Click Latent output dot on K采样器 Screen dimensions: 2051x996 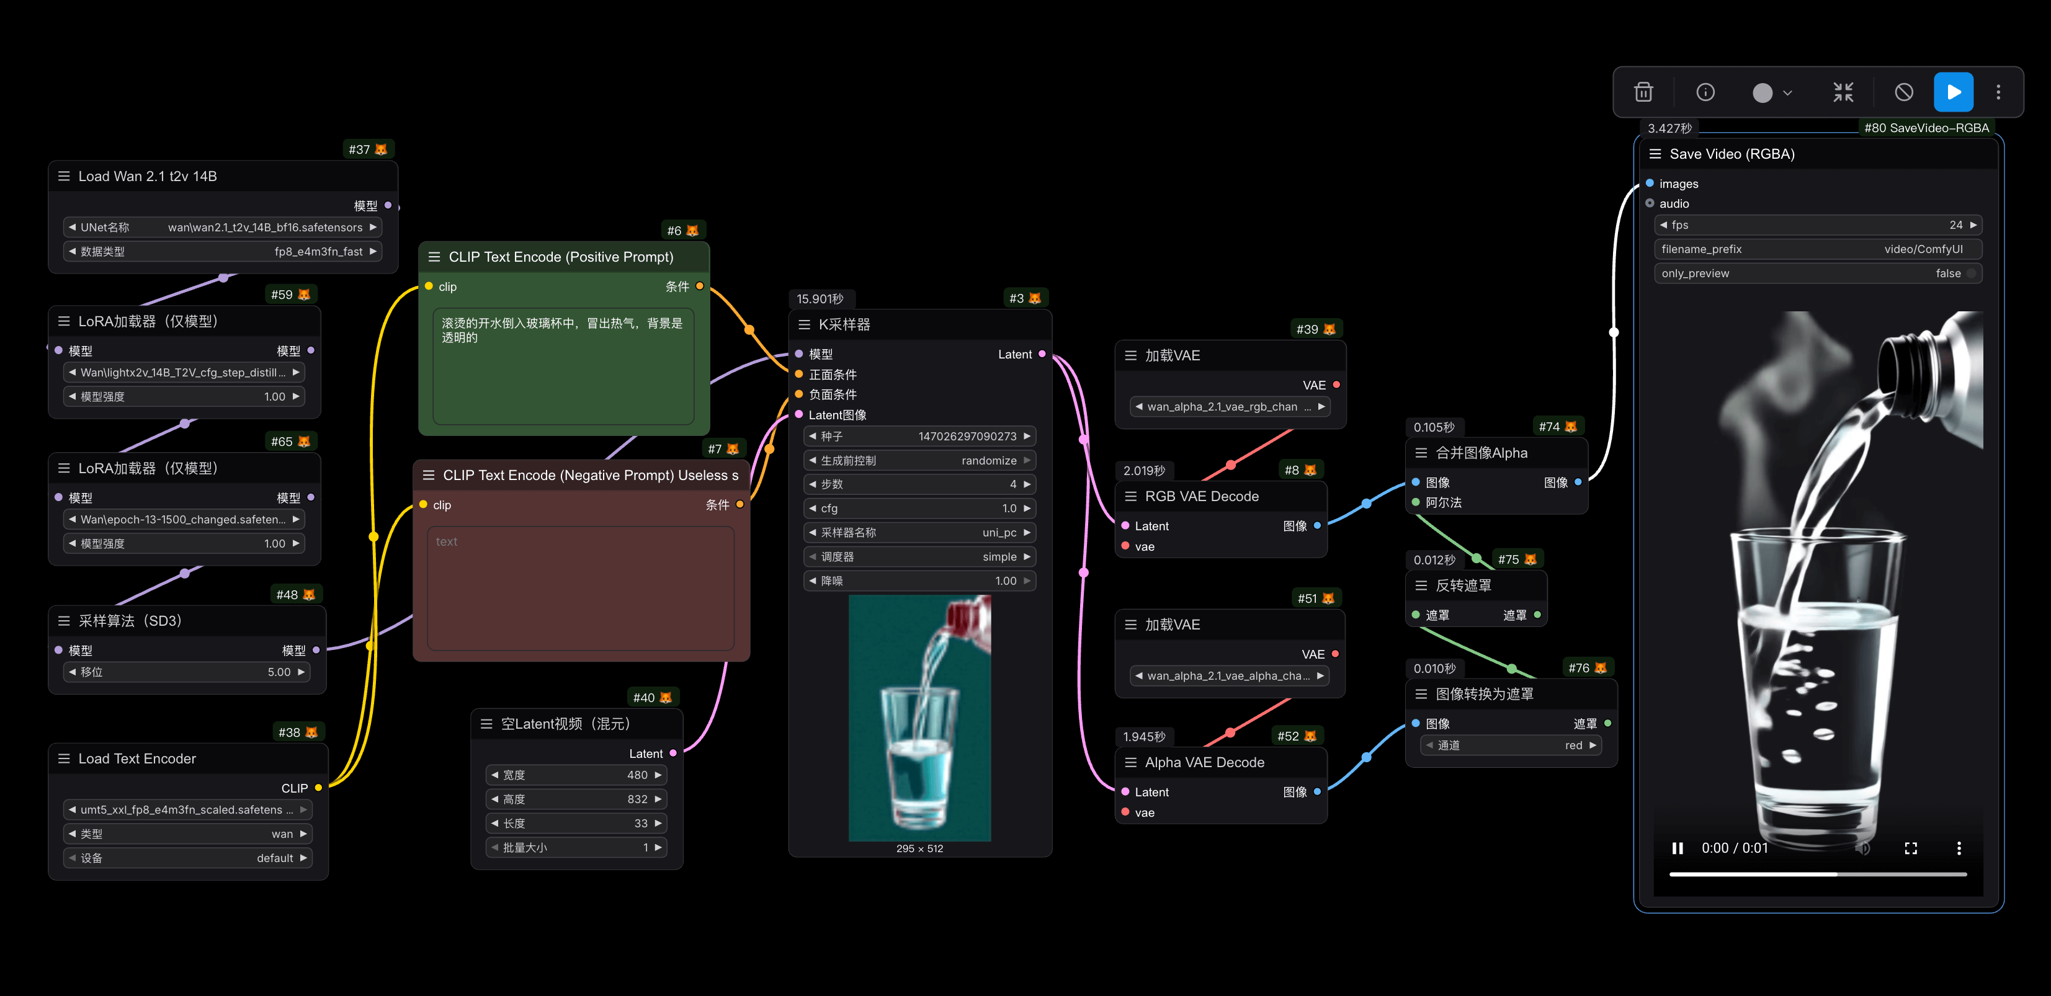click(x=1042, y=354)
